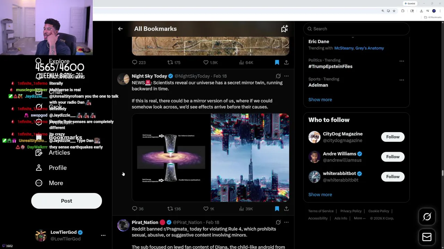Open the @Pirat_Nation handle link
444x249 pixels.
click(x=187, y=222)
